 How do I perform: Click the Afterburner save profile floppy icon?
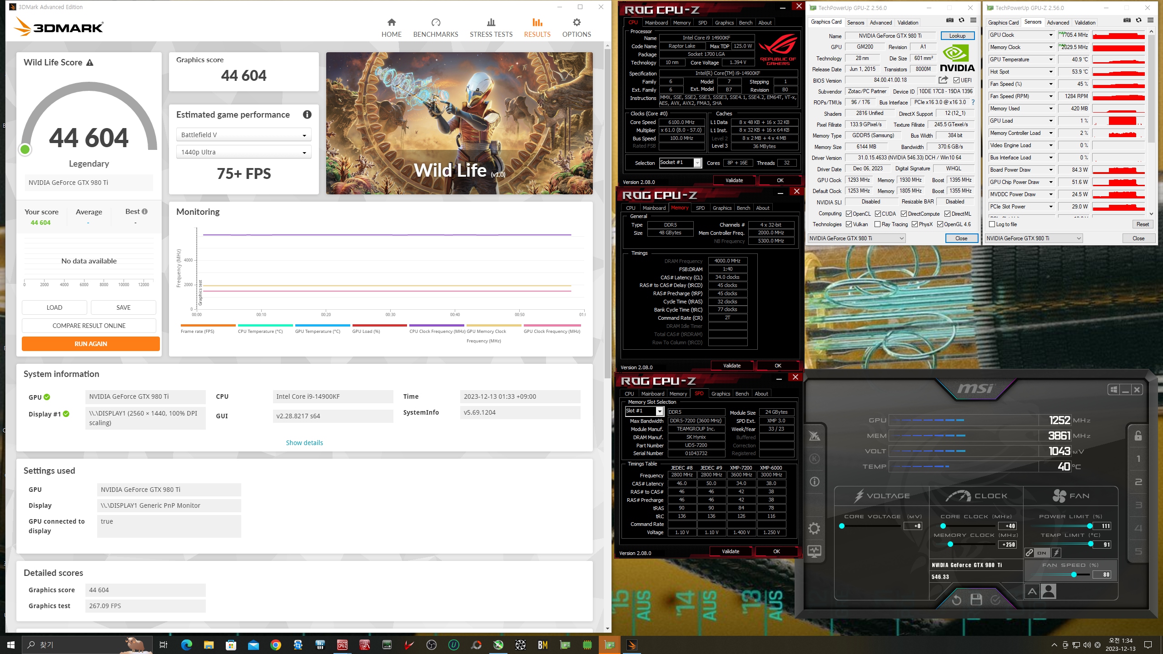[x=976, y=600]
